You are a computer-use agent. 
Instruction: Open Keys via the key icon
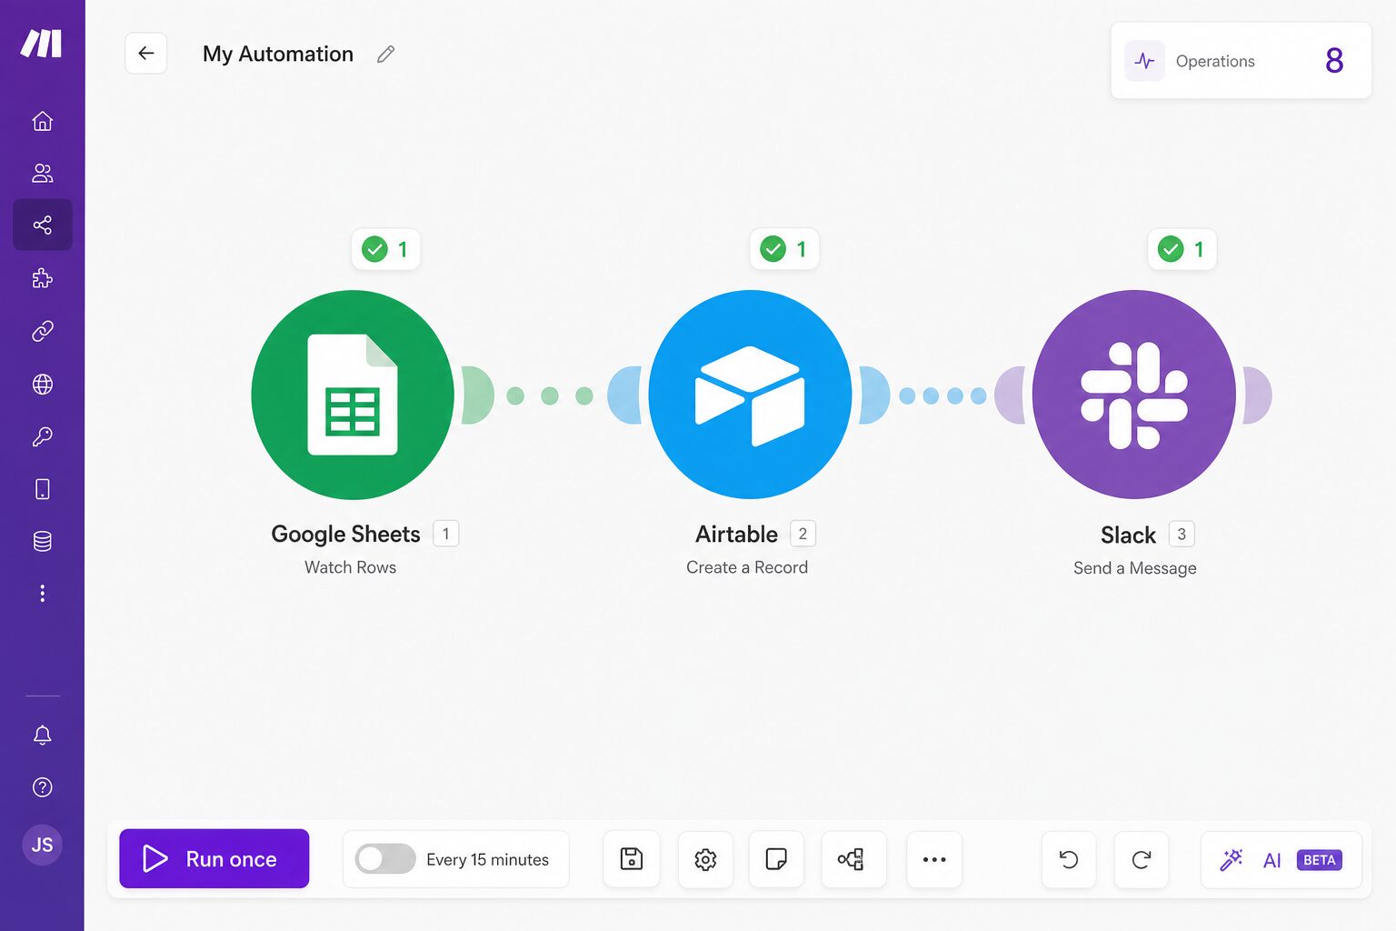(42, 437)
